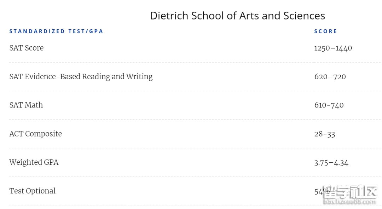Click the Test Optional row label
The image size is (382, 209).
33,191
